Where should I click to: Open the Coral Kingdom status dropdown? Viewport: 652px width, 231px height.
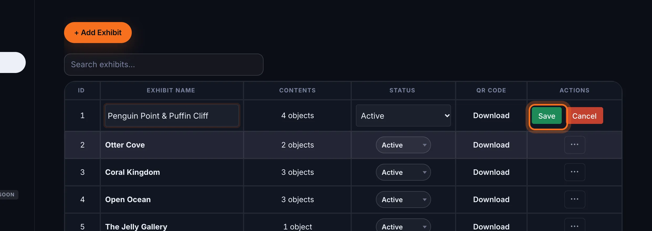click(x=403, y=172)
